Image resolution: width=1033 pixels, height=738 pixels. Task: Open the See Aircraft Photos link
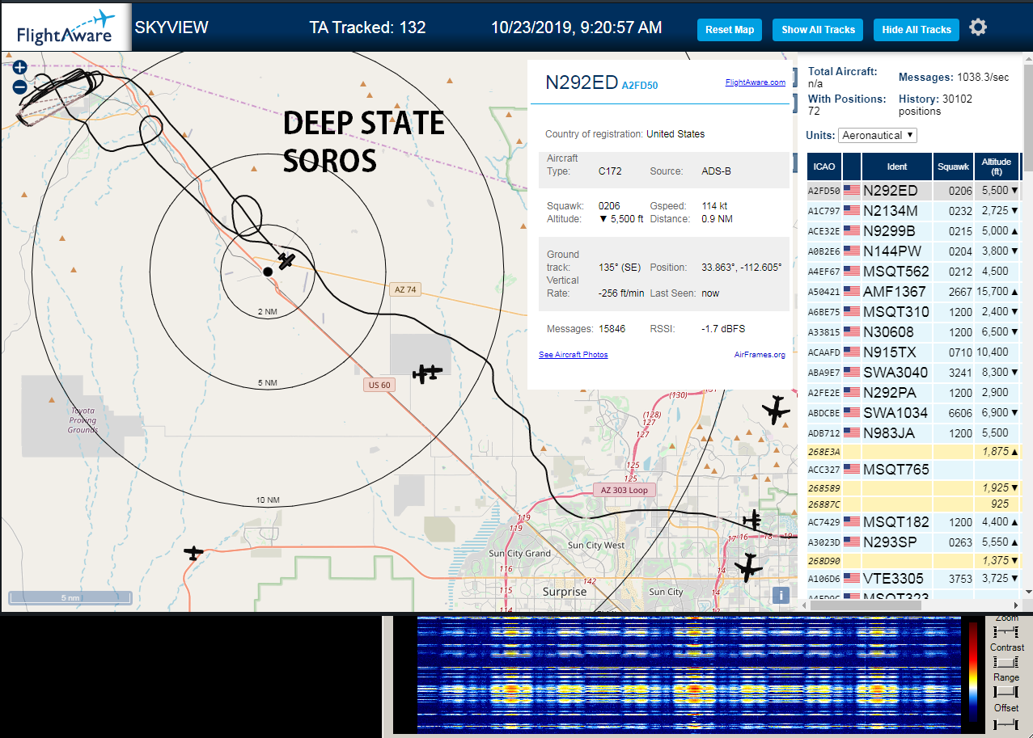(574, 355)
